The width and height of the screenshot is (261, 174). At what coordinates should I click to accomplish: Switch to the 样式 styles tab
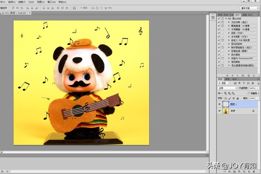(x=250, y=15)
